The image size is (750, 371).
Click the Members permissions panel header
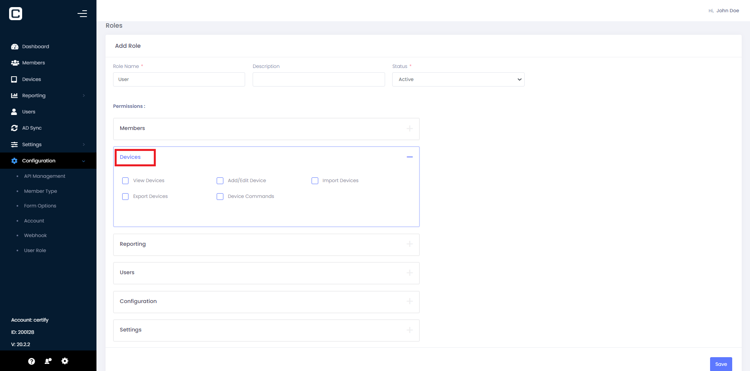point(266,129)
